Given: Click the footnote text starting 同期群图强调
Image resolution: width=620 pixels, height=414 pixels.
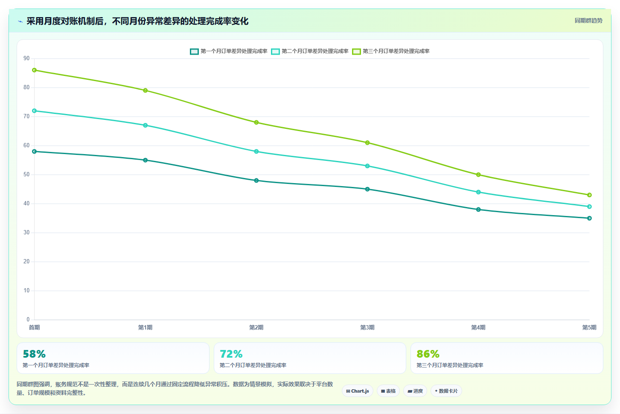Looking at the screenshot, I should [x=175, y=388].
